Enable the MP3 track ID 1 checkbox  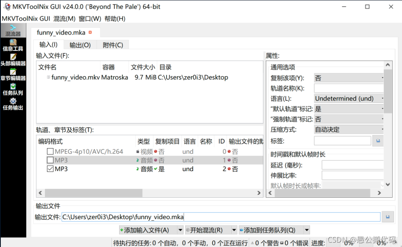(50, 160)
